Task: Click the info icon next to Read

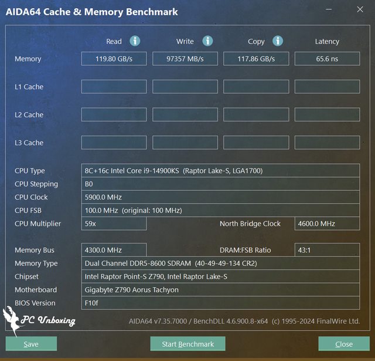Action: tap(135, 41)
